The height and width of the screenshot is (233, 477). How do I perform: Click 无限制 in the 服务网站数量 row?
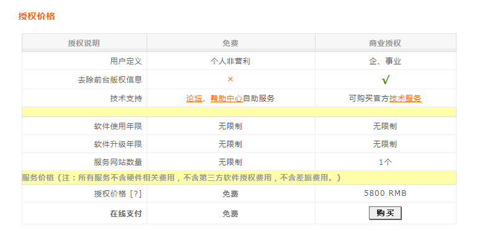[230, 162]
